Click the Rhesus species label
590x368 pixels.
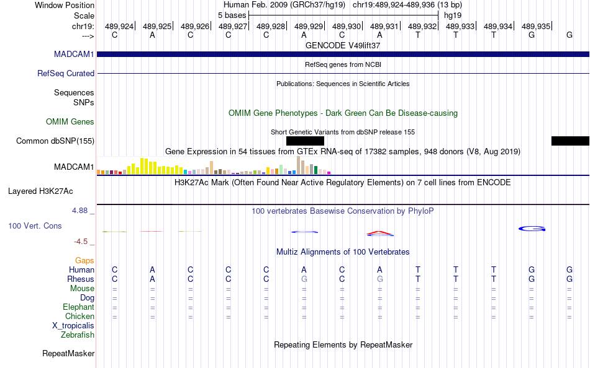[81, 279]
